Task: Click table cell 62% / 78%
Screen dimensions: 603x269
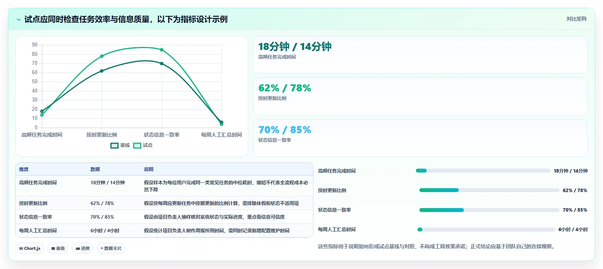Action: [x=102, y=203]
